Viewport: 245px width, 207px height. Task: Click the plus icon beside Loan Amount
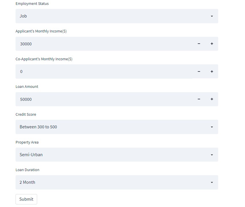point(212,99)
